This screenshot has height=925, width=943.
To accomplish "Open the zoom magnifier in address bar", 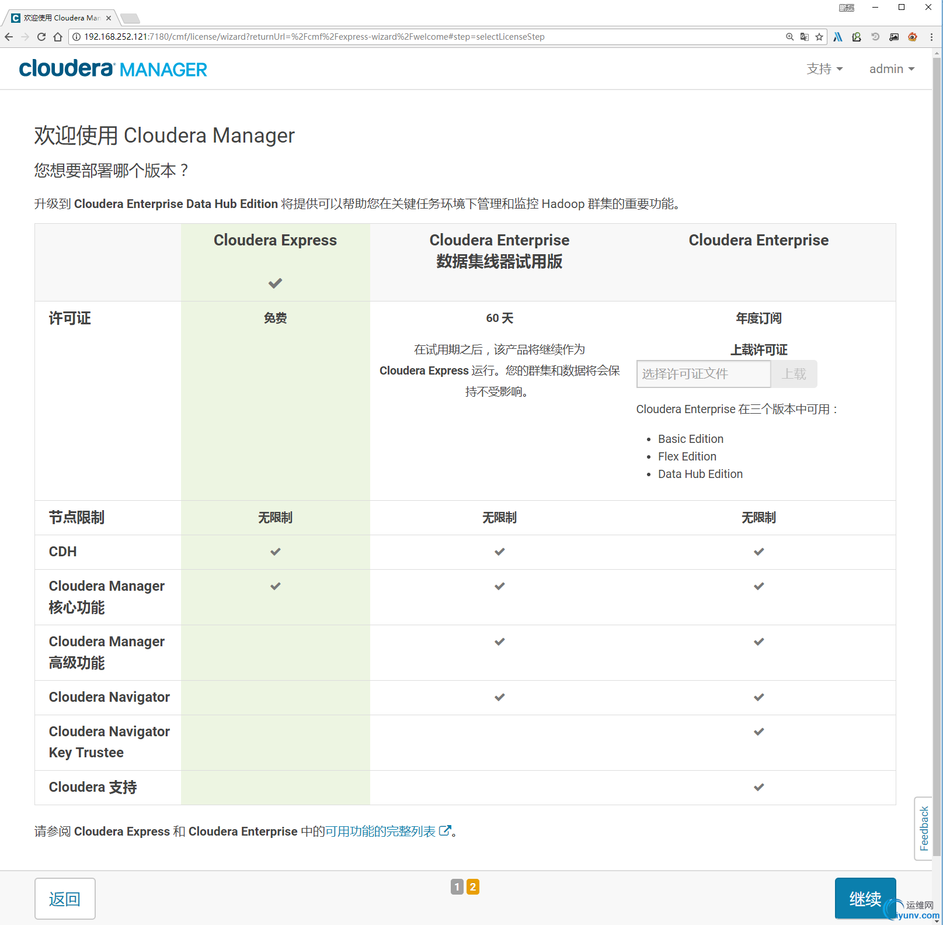I will click(x=789, y=37).
